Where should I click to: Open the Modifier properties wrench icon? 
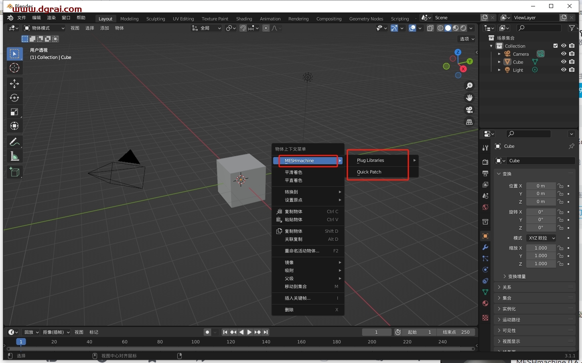coord(485,248)
